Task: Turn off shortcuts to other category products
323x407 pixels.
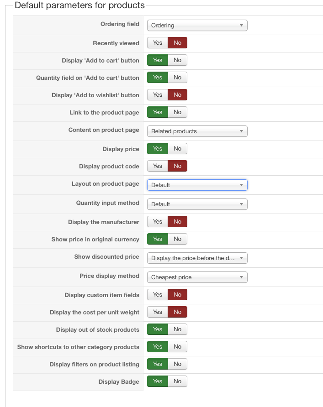Action: (x=178, y=347)
